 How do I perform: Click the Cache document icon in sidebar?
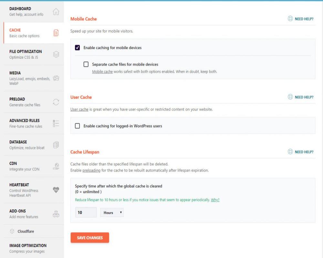[x=56, y=33]
